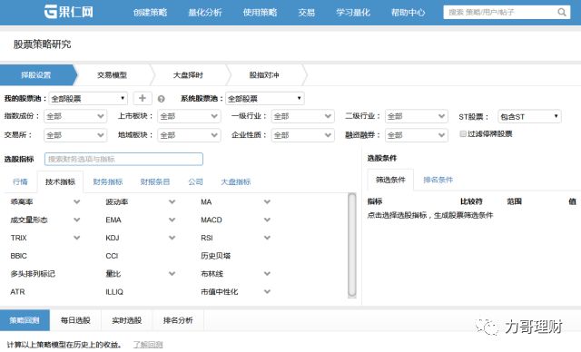581x352 pixels.
Task: Expand the 乖离率 indicator chevron
Action: (x=76, y=201)
